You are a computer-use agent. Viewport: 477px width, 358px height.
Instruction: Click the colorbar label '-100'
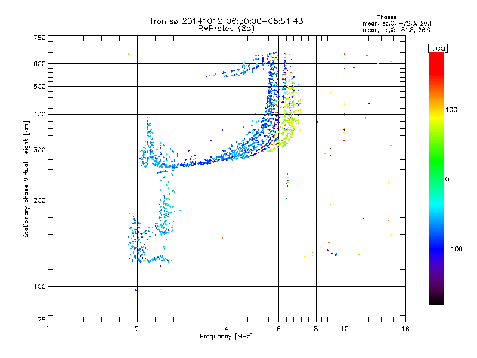[x=454, y=249]
